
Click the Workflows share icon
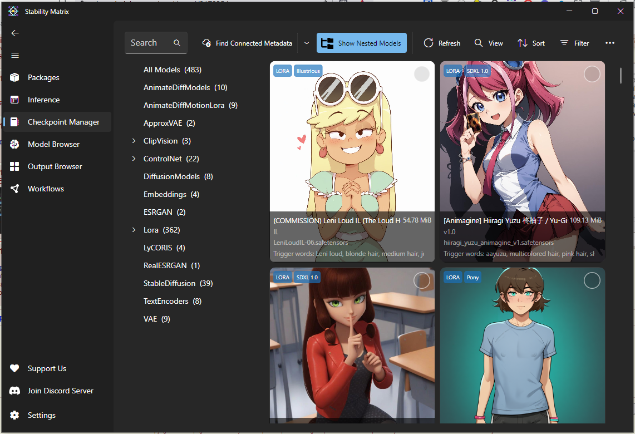point(14,189)
